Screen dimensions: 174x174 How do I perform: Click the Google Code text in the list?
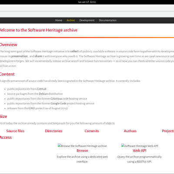click(58, 104)
